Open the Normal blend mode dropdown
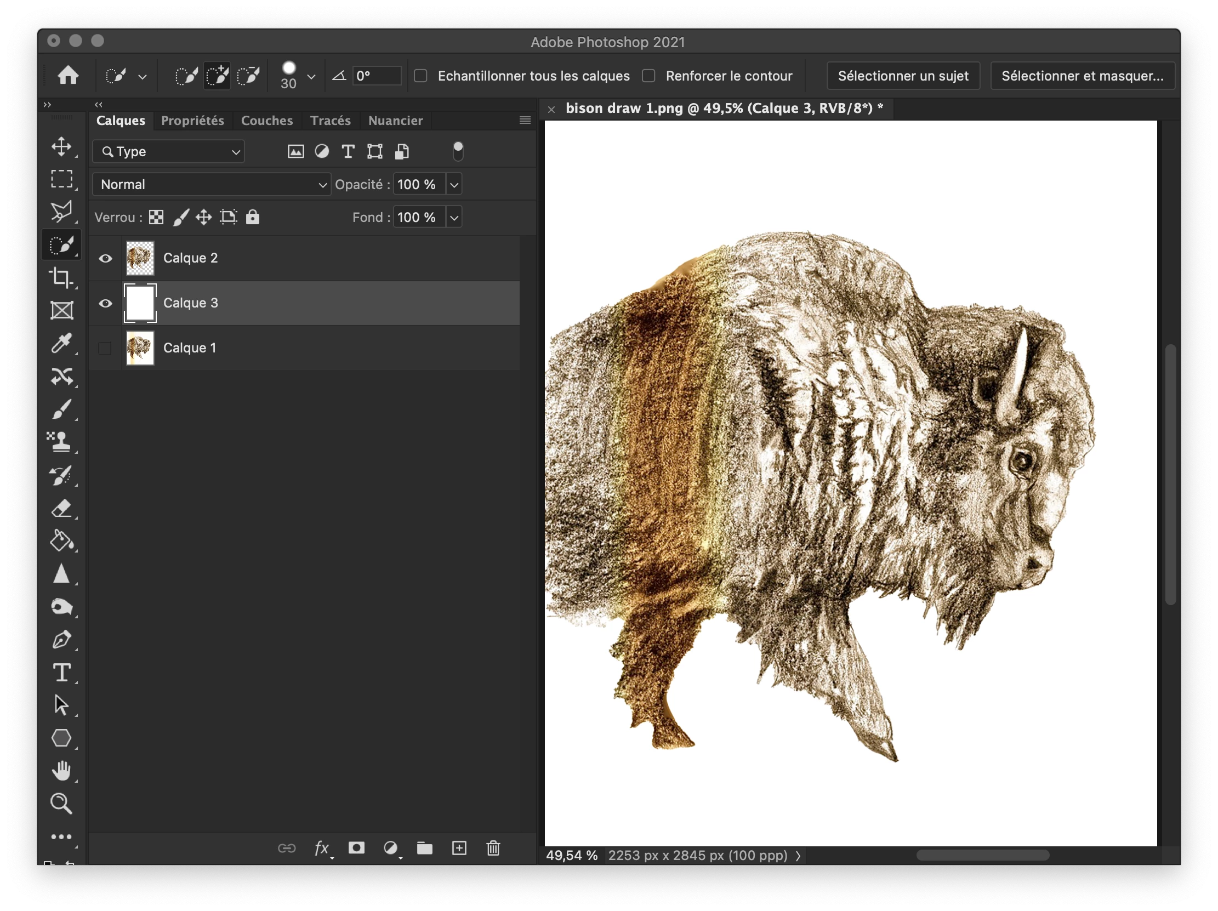The image size is (1218, 911). click(212, 184)
